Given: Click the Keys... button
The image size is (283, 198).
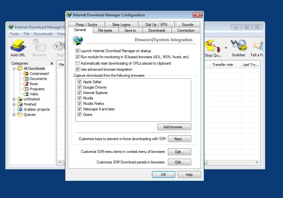Looking at the screenshot, I should pos(179,139).
